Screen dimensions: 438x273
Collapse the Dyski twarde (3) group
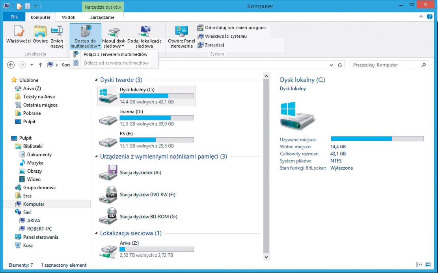pos(96,80)
